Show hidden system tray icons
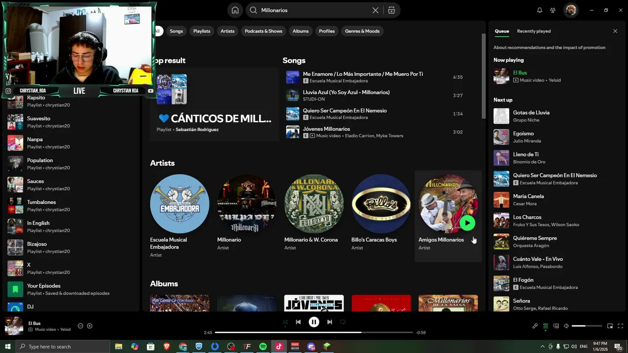Image resolution: width=628 pixels, height=353 pixels. (x=542, y=347)
